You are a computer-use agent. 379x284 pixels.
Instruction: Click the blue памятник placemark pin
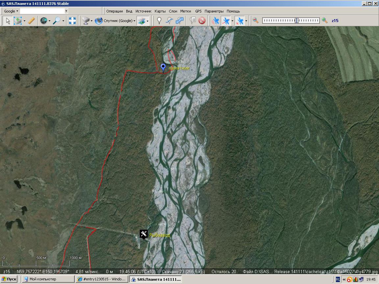click(x=163, y=67)
